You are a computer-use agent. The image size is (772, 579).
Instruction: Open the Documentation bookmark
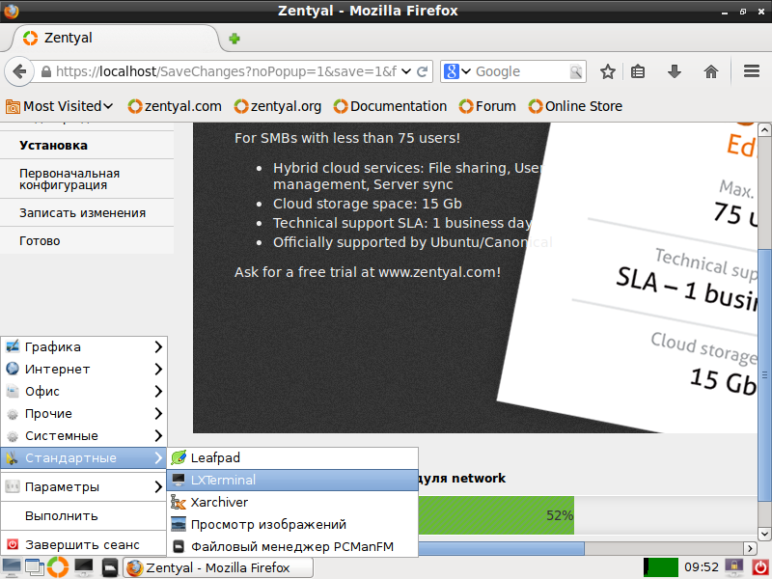click(390, 106)
